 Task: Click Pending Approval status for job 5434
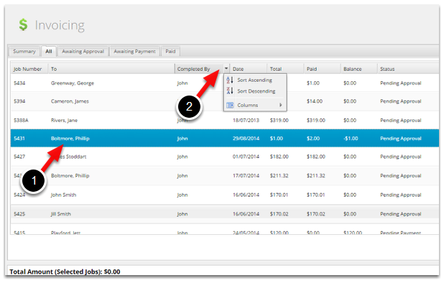click(x=401, y=83)
